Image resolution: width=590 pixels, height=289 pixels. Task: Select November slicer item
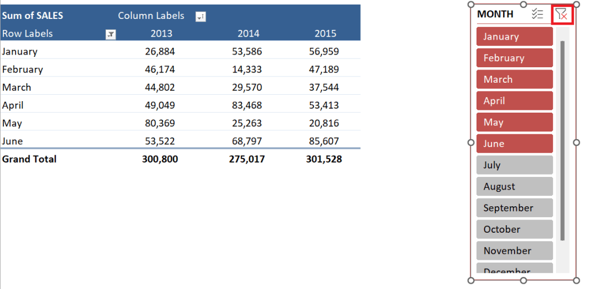(514, 251)
